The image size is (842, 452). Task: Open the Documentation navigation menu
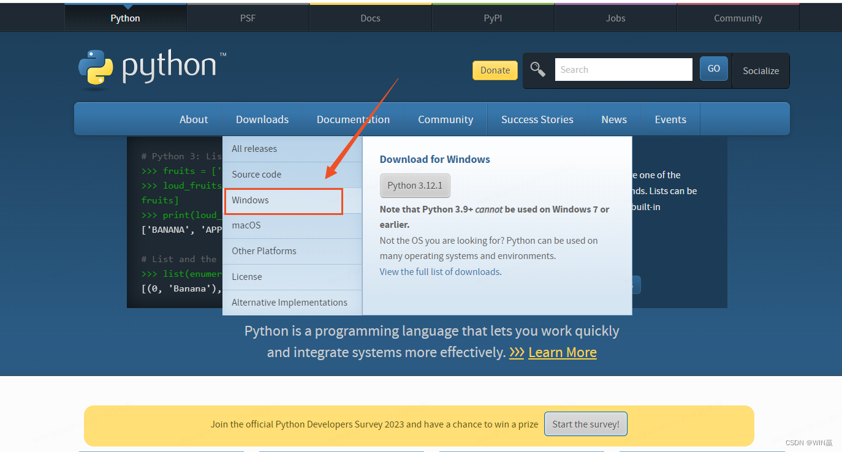pyautogui.click(x=353, y=119)
